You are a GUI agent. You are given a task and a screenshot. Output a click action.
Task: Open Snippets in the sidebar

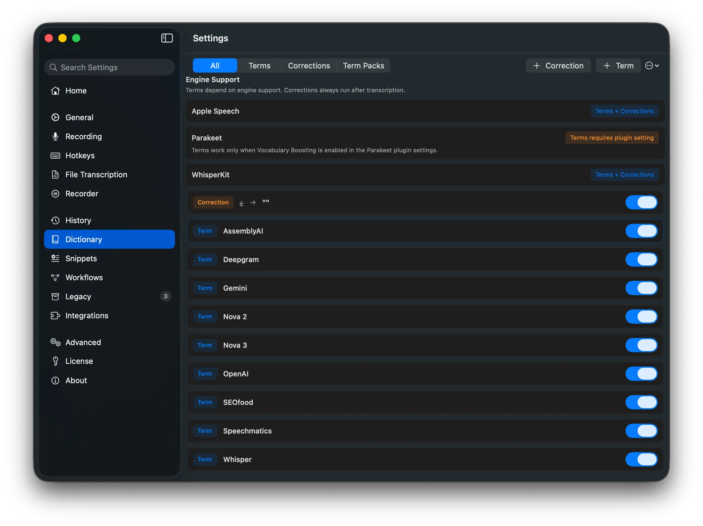(x=109, y=259)
